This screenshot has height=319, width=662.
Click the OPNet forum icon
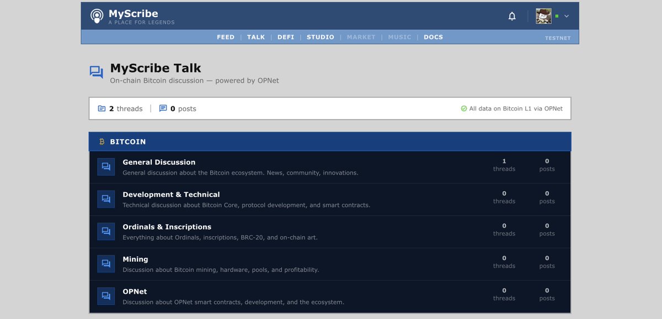[x=106, y=296]
